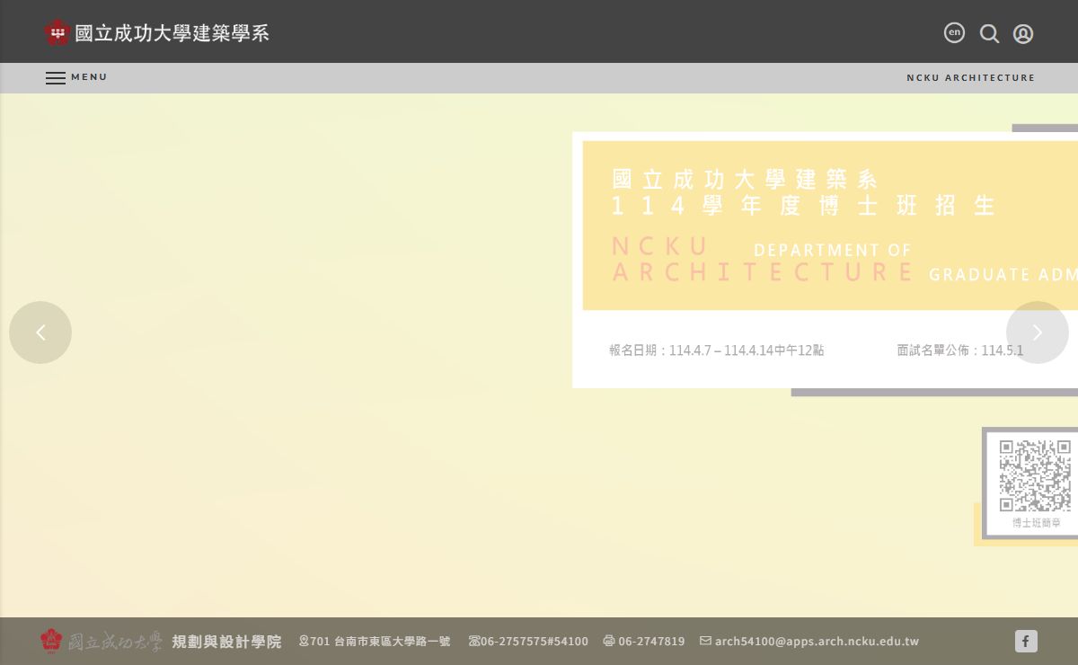The image size is (1078, 665).
Task: Click fax number 06-2747819
Action: click(x=643, y=642)
